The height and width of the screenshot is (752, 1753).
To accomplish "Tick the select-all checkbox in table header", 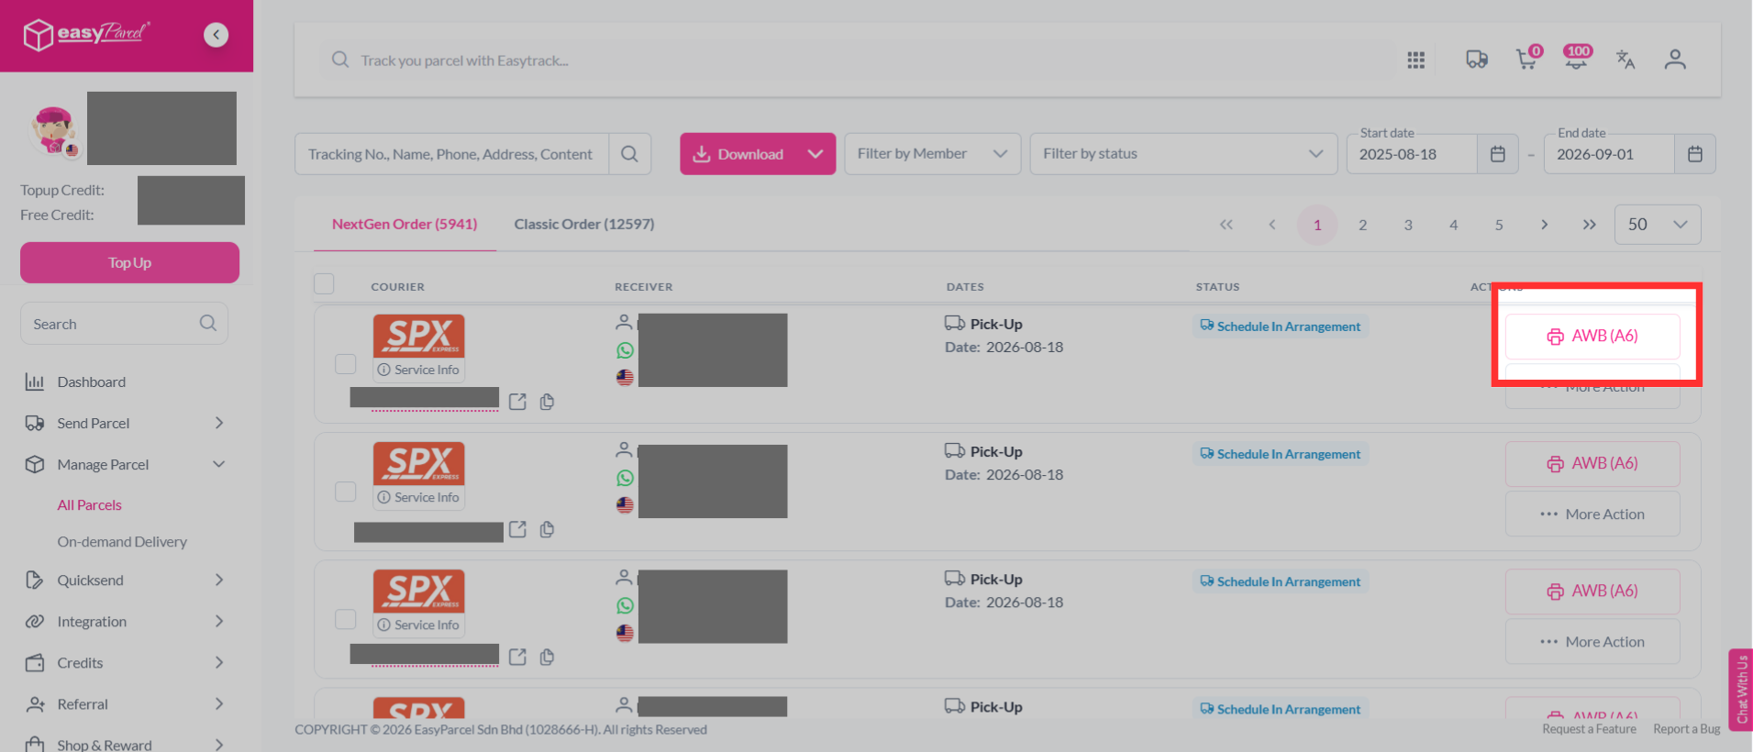I will click(324, 283).
